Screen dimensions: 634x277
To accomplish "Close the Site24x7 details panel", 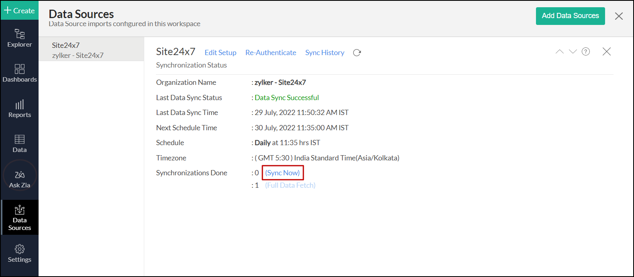I will pos(606,51).
